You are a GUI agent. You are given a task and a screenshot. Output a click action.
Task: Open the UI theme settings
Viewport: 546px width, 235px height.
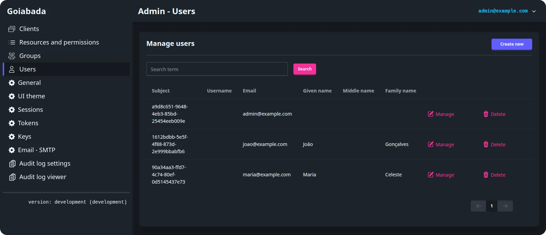(66, 96)
